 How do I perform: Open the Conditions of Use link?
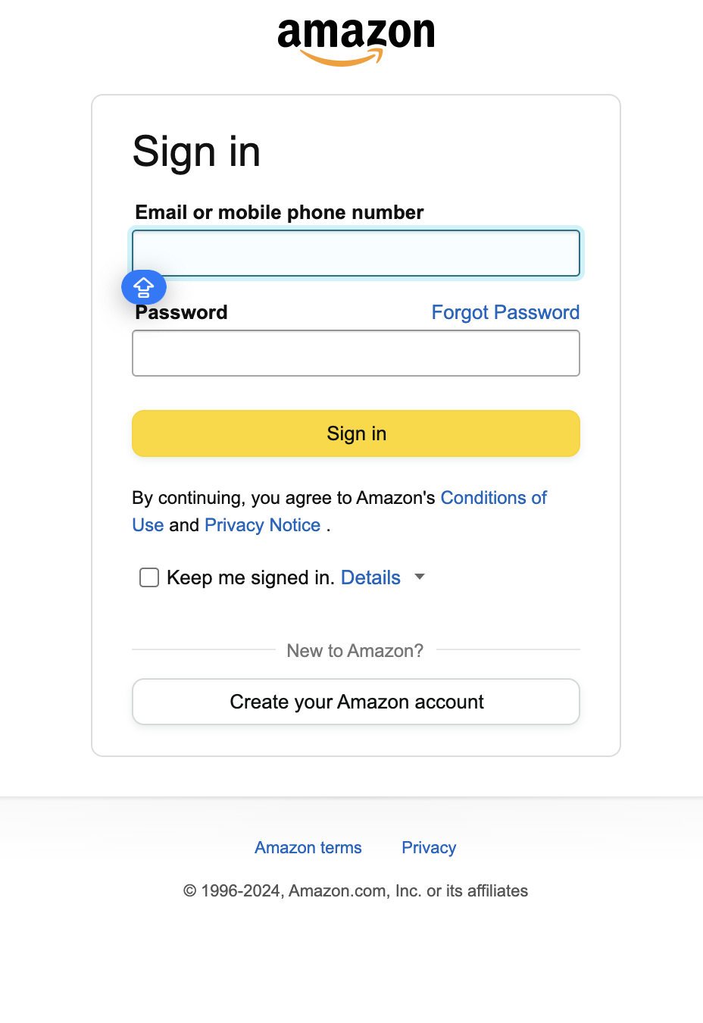pos(493,498)
